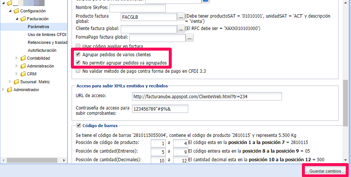Expand the Sucursal: Matriz tree node arrow
The width and height of the screenshot is (351, 177).
[x=10, y=82]
